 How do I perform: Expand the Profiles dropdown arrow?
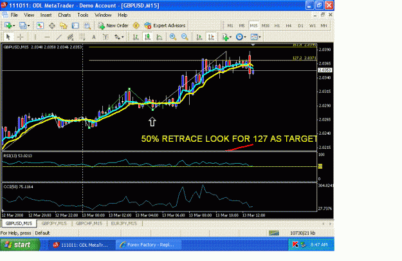click(28, 26)
